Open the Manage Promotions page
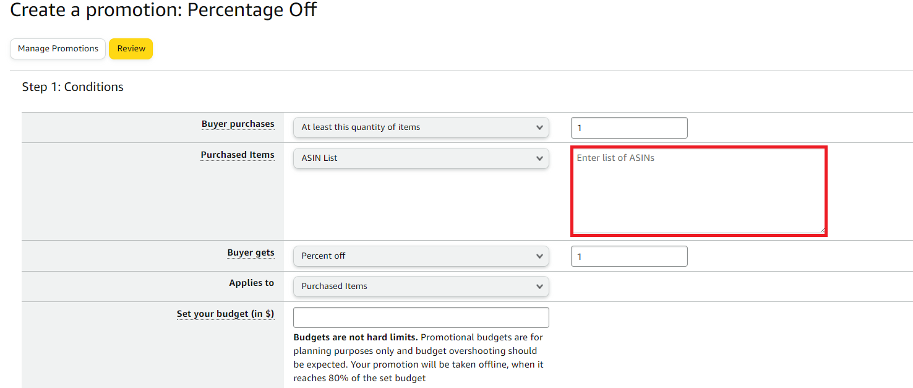 (58, 49)
